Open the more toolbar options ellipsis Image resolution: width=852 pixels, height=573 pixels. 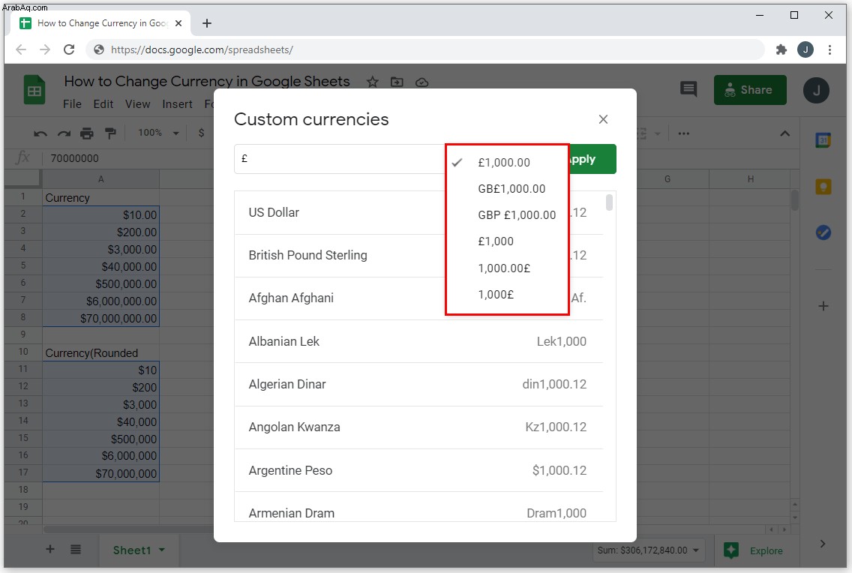click(683, 133)
